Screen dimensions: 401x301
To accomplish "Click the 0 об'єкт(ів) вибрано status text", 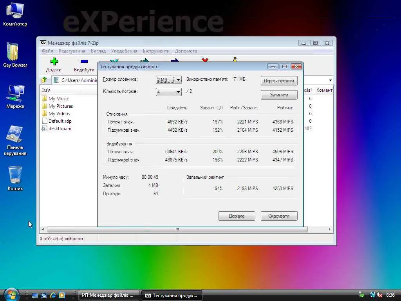I will [61, 239].
